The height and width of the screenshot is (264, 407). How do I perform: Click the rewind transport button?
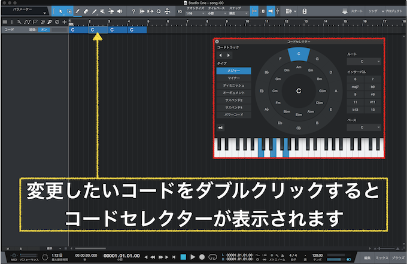coord(153,257)
